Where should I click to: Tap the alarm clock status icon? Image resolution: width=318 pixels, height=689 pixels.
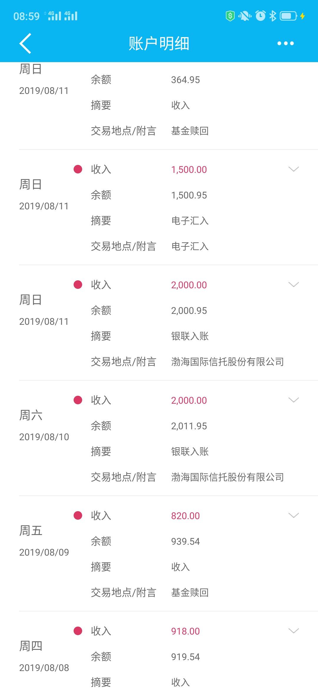tap(260, 16)
